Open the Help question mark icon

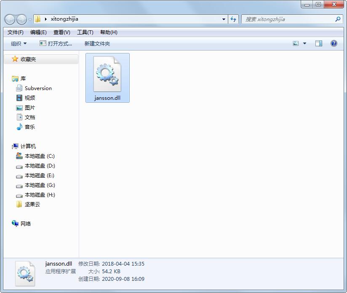coord(334,43)
